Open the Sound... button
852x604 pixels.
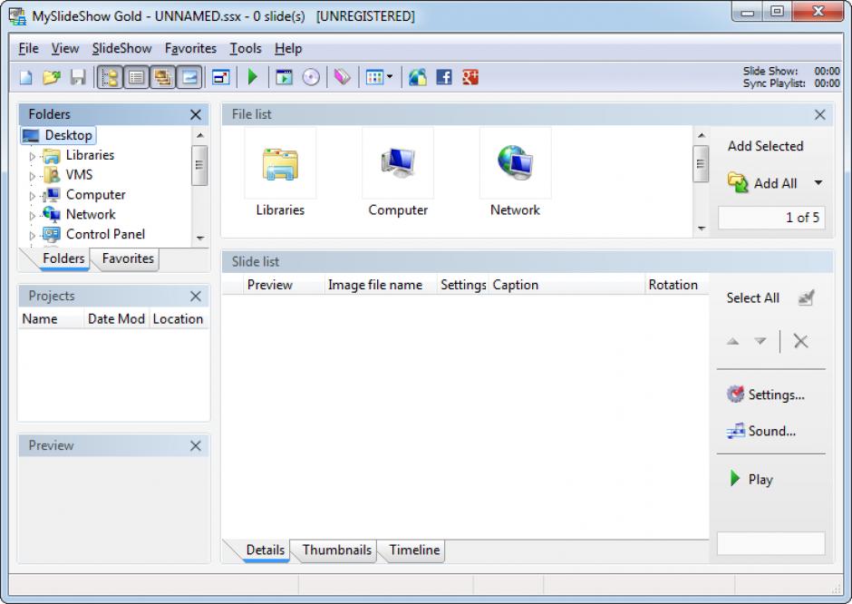coord(760,432)
